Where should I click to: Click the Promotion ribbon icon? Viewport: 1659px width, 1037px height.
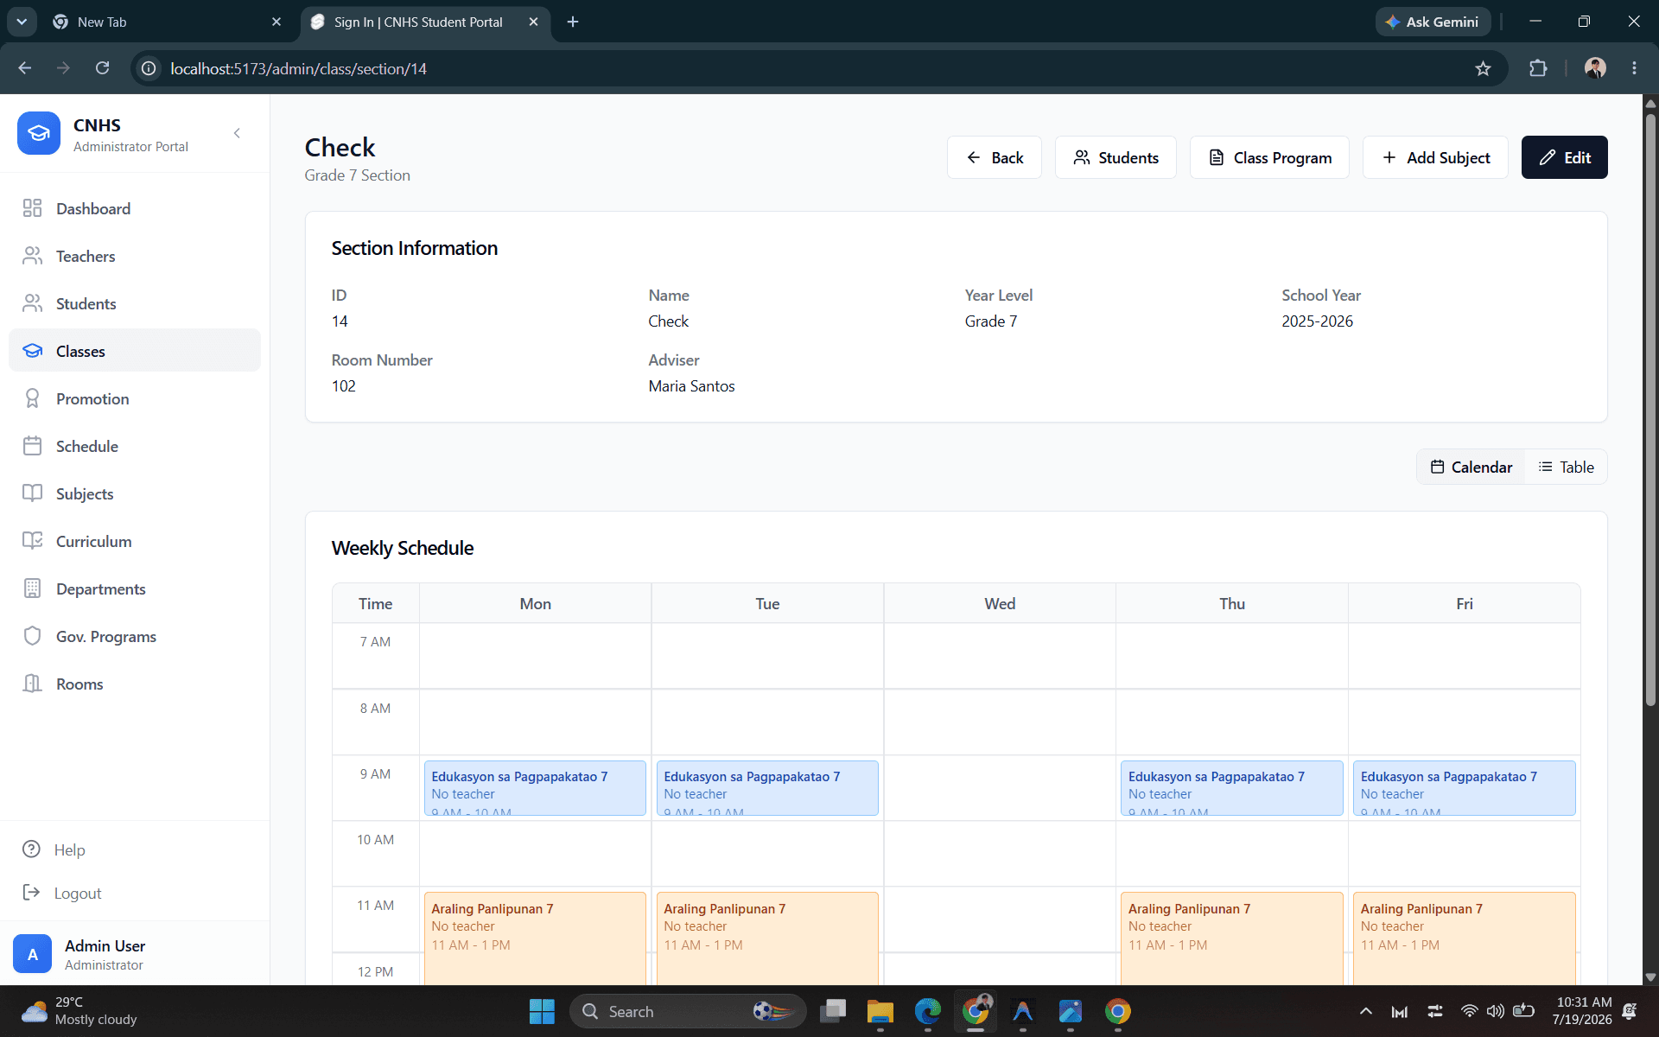click(x=33, y=398)
